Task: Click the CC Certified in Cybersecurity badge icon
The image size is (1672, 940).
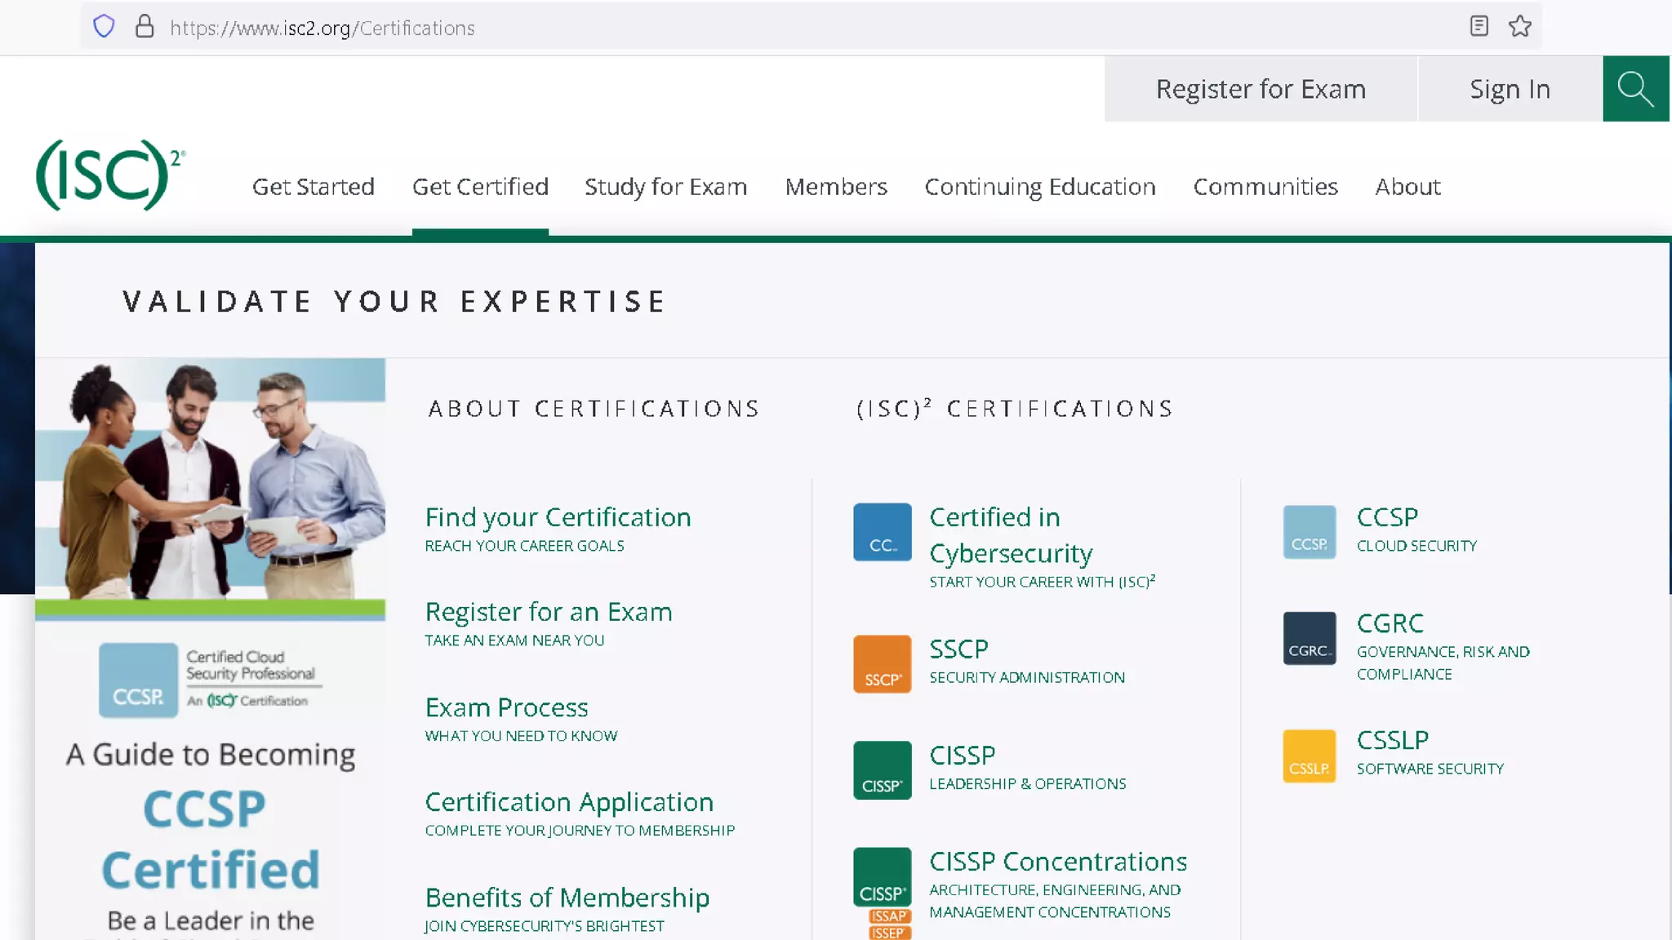Action: [882, 532]
